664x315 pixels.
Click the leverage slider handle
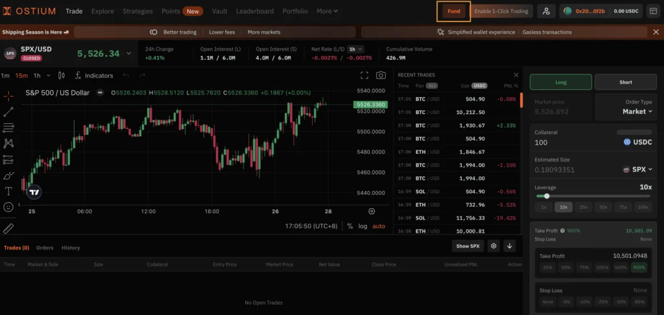(547, 196)
